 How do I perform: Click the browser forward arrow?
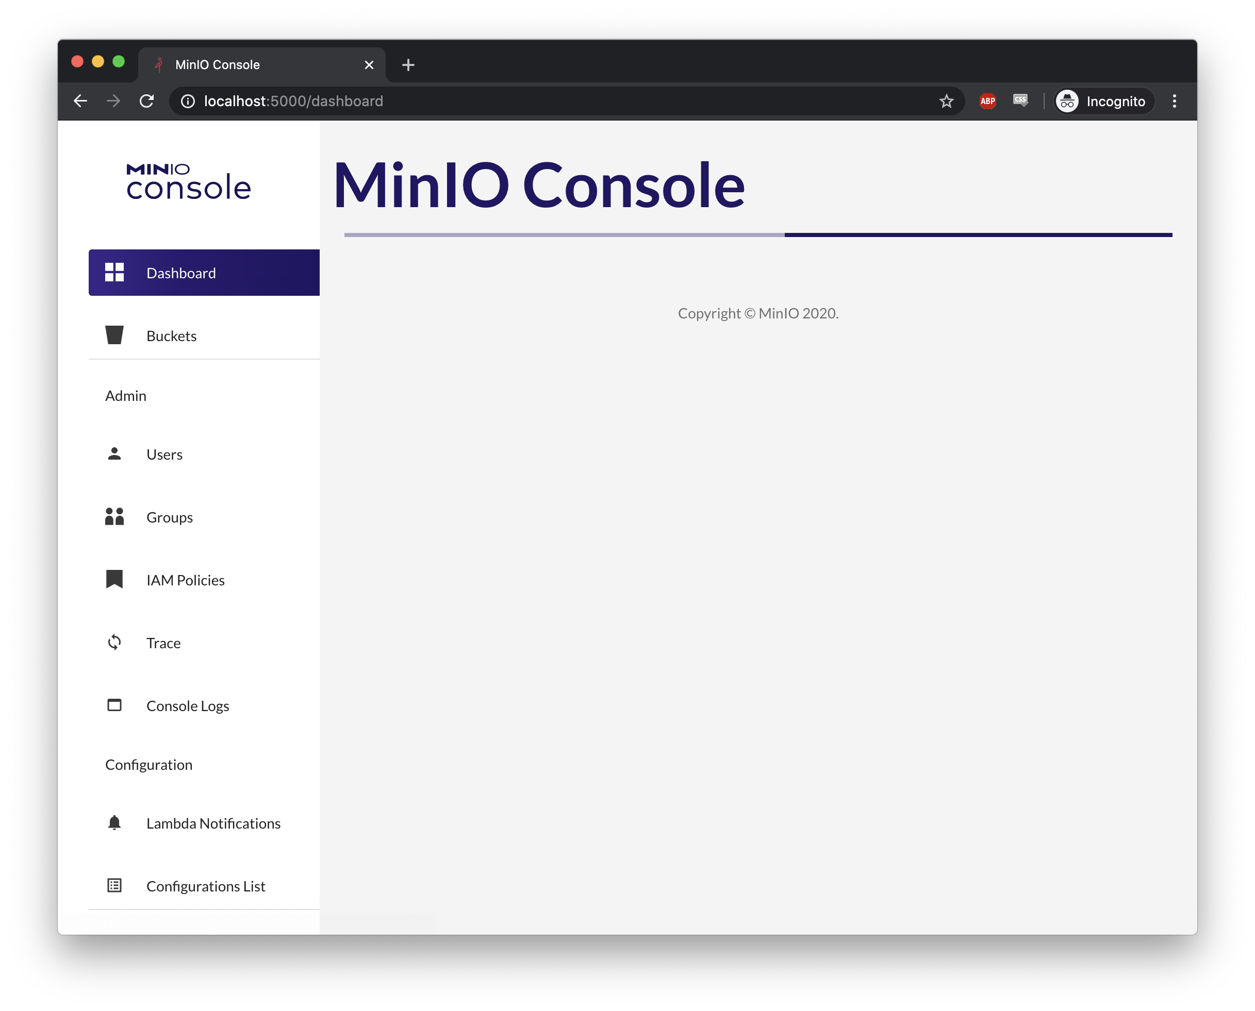point(113,101)
